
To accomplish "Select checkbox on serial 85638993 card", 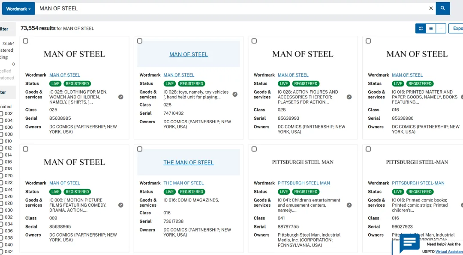I will click(254, 41).
